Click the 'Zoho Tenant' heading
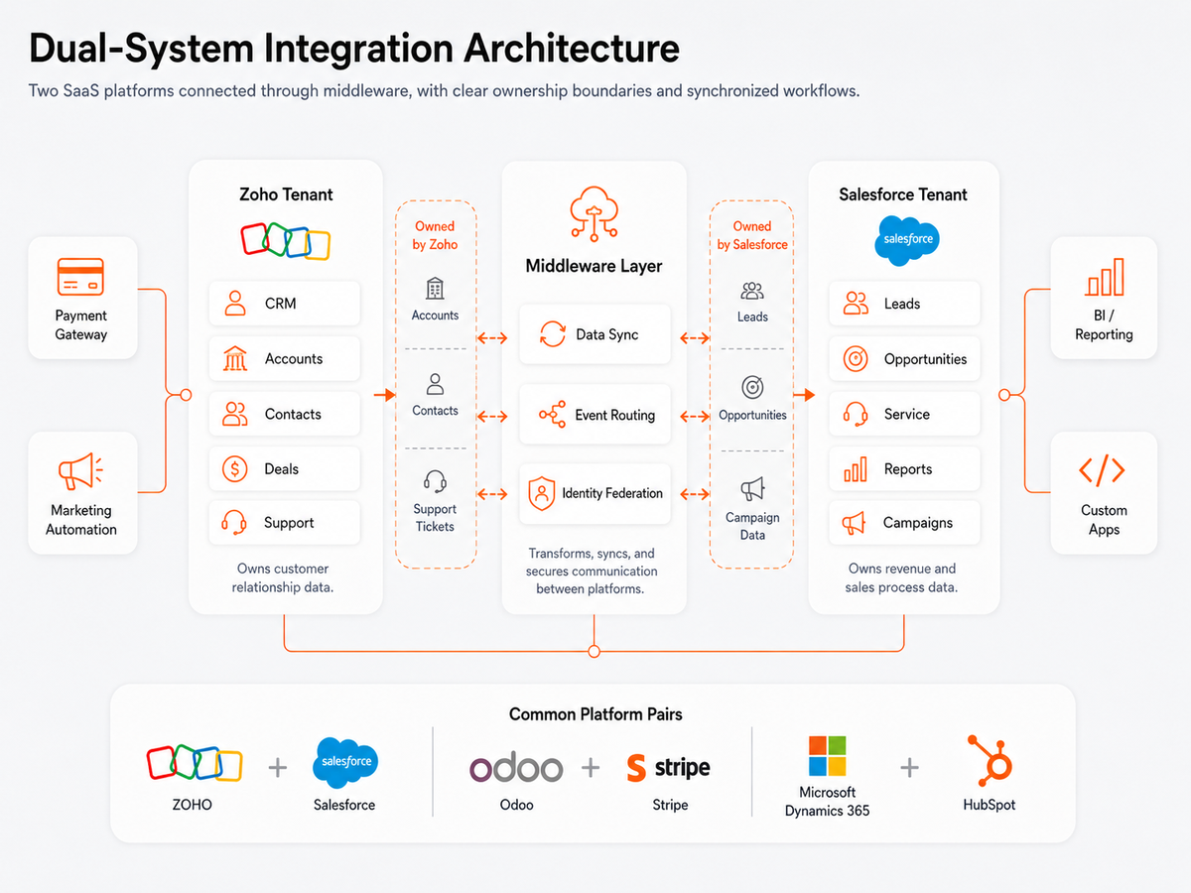 click(x=286, y=194)
